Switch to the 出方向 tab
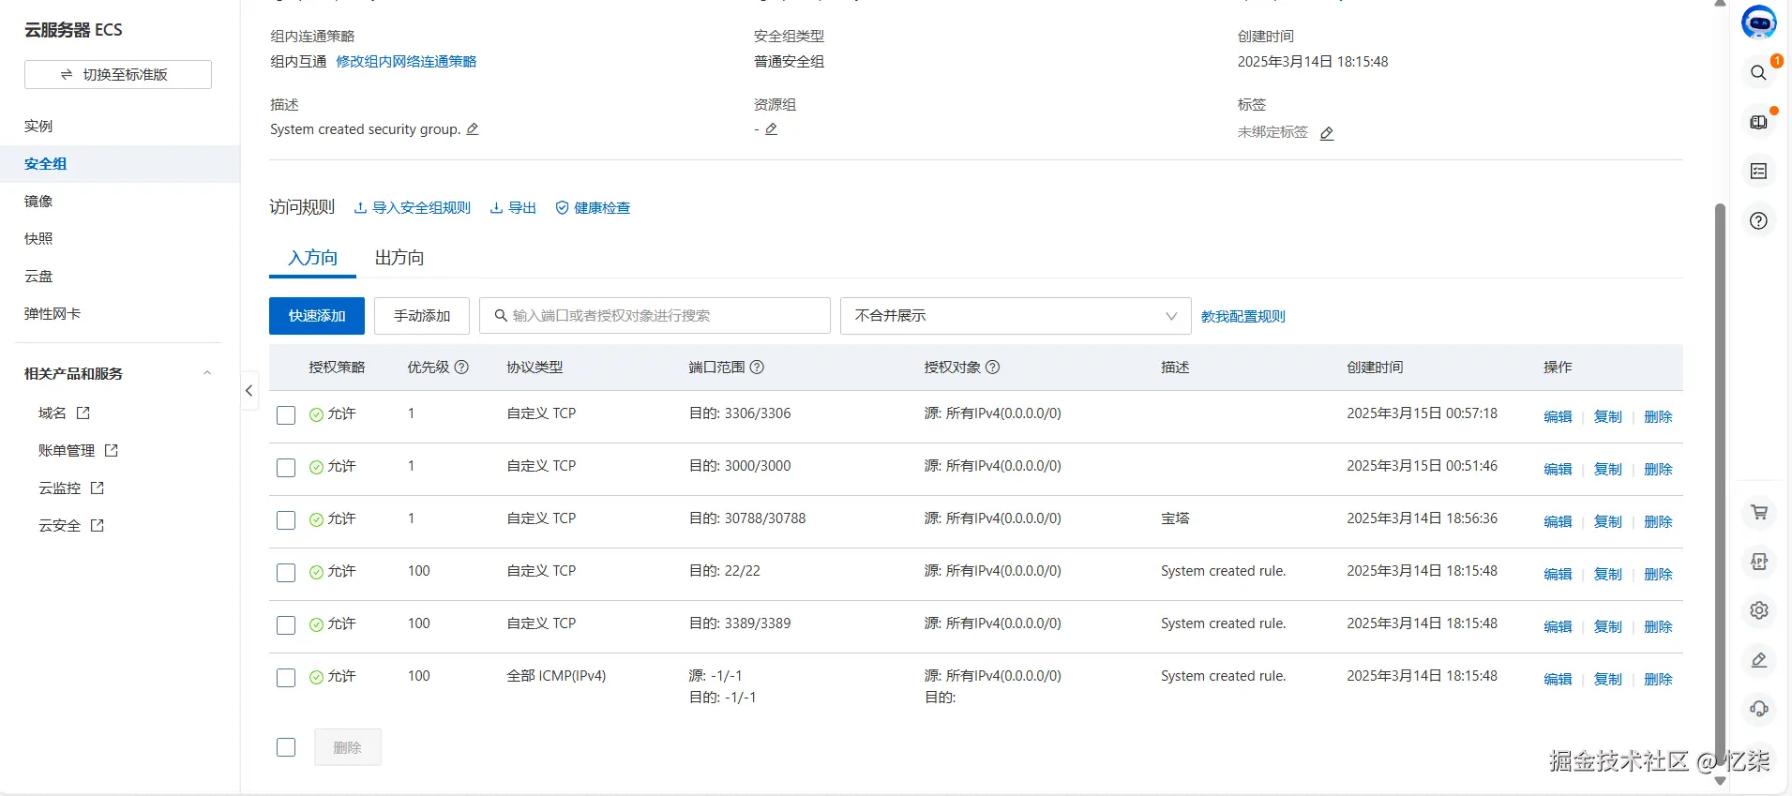This screenshot has height=796, width=1792. (399, 258)
